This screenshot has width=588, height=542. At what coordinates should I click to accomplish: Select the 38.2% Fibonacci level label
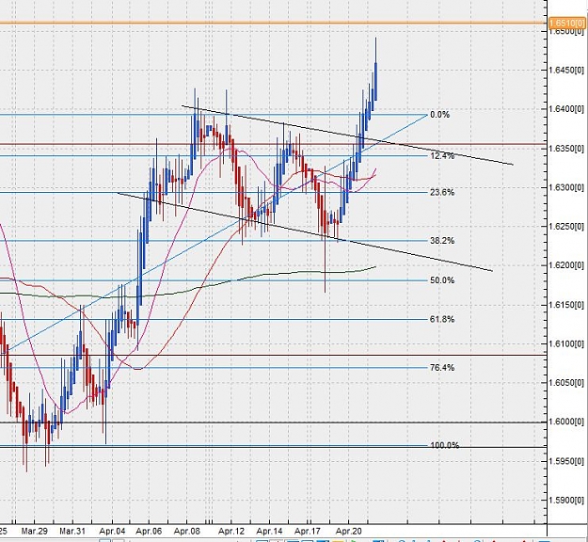click(442, 241)
